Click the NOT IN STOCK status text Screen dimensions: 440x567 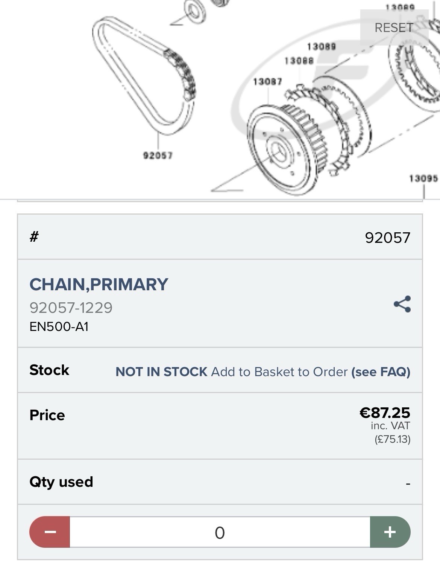(161, 372)
